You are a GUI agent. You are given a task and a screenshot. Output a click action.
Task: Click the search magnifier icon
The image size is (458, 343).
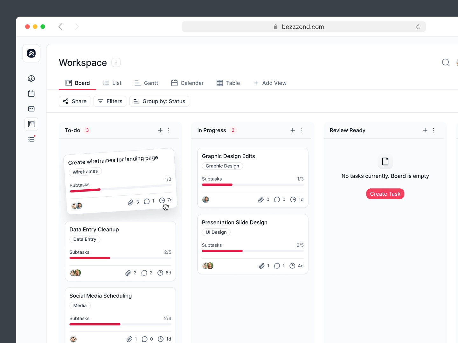point(446,63)
